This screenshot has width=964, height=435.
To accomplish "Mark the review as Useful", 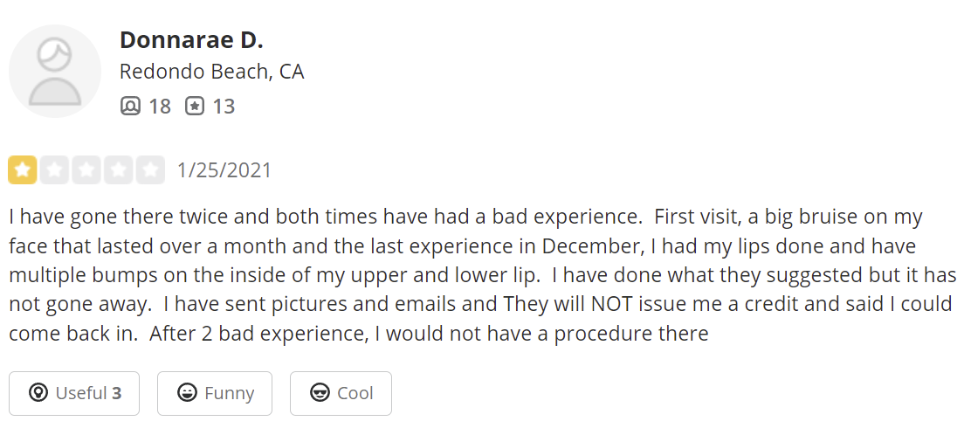I will [x=77, y=393].
